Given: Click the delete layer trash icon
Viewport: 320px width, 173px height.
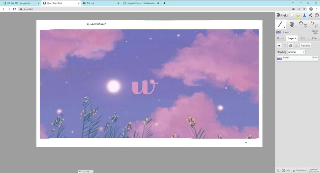Looking at the screenshot, I should coord(285,46).
